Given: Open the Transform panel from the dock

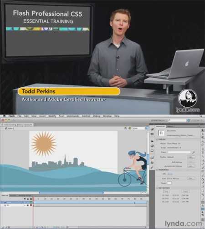Looking at the screenshot, I should coord(152,151).
